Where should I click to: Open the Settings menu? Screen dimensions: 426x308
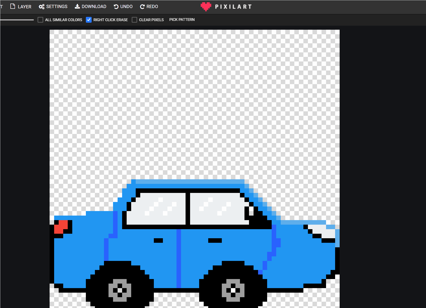pyautogui.click(x=53, y=7)
